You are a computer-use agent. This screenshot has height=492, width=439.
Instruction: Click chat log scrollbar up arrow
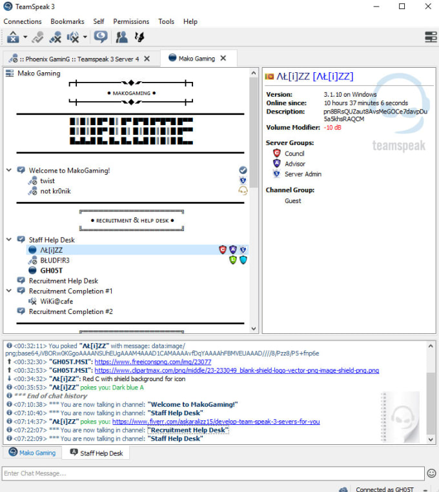[431, 346]
